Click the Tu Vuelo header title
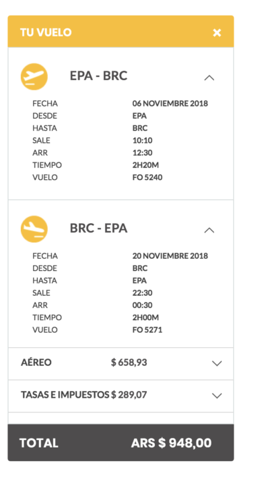264x492 pixels. click(46, 32)
